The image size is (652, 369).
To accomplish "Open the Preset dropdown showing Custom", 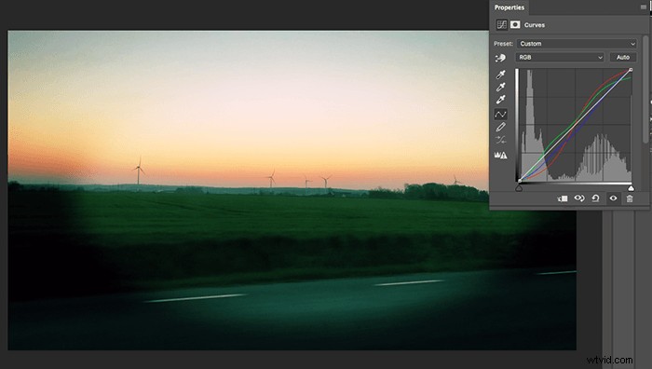I will coord(577,44).
